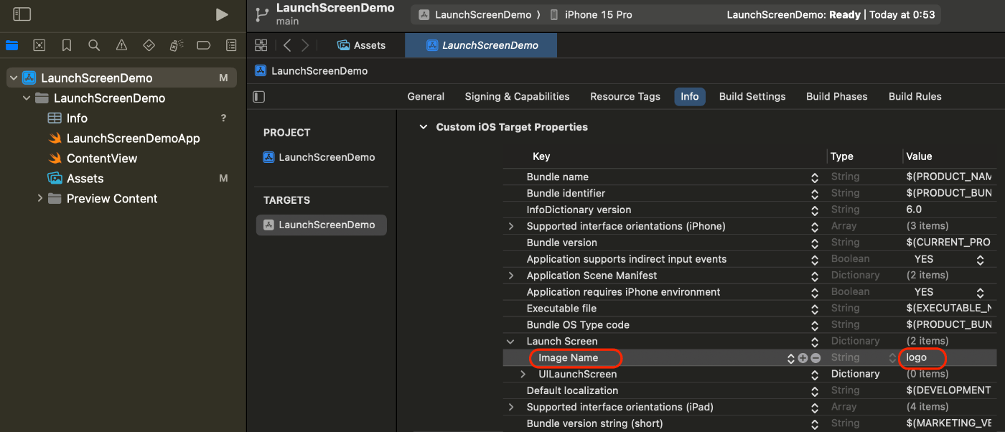The image size is (1005, 432).
Task: Expand the Application Scene Manifest row
Action: pyautogui.click(x=510, y=276)
